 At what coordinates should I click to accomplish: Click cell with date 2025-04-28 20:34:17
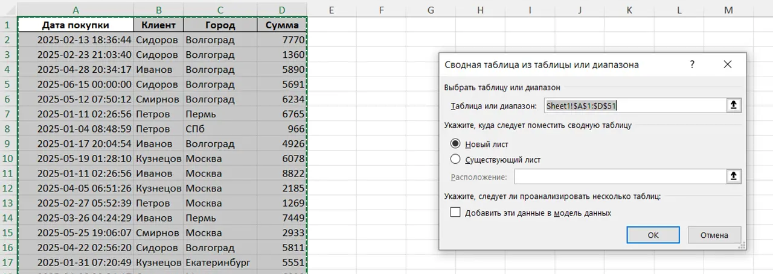[75, 70]
